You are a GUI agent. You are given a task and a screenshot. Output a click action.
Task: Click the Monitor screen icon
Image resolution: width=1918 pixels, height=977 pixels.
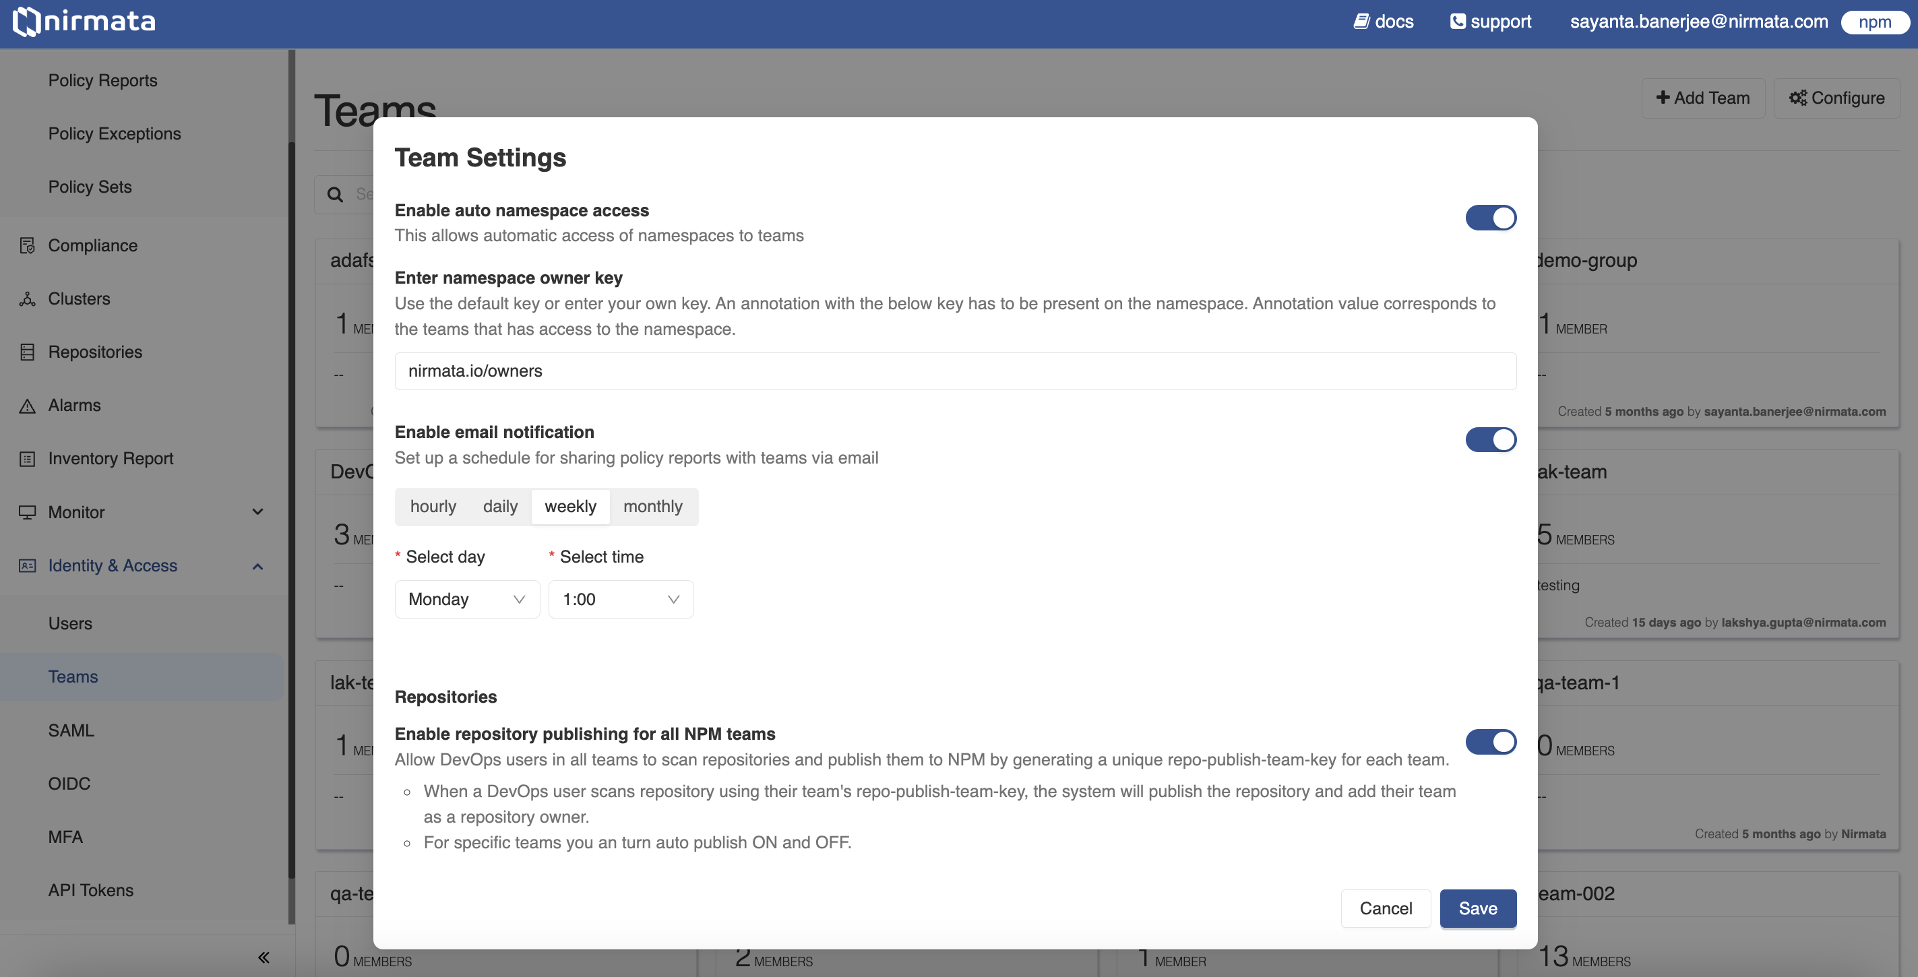click(x=28, y=512)
